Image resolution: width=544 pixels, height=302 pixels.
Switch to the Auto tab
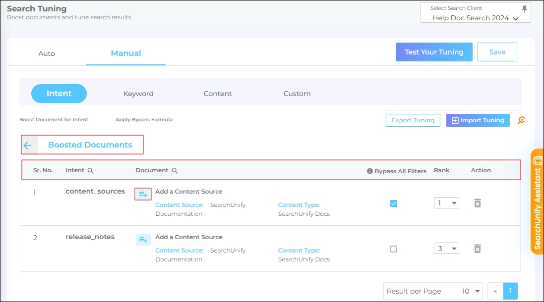(47, 53)
